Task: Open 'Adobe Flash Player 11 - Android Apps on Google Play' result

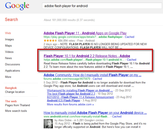Action: click(85, 33)
